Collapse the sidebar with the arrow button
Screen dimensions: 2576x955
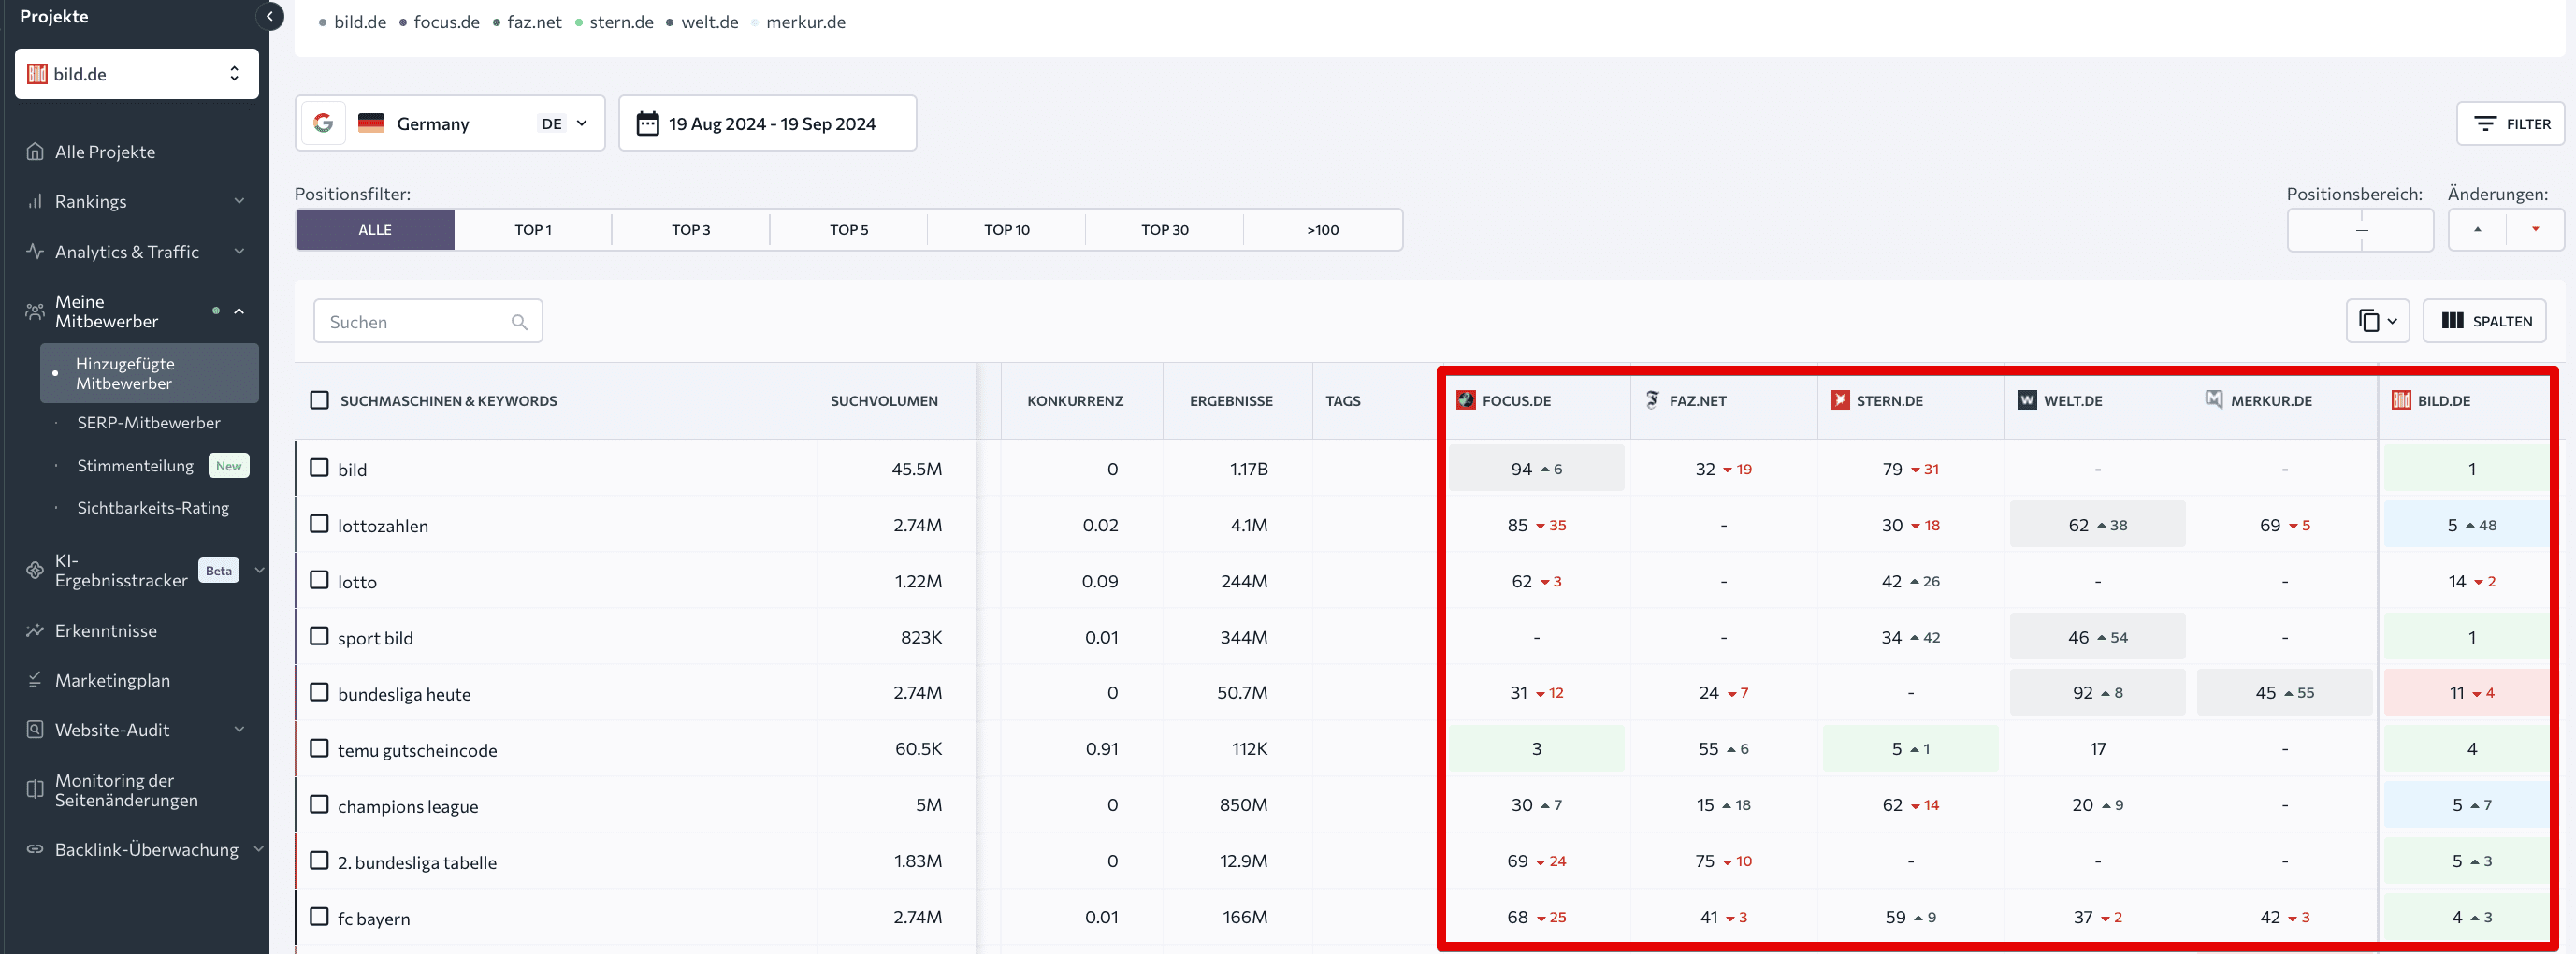coord(269,16)
